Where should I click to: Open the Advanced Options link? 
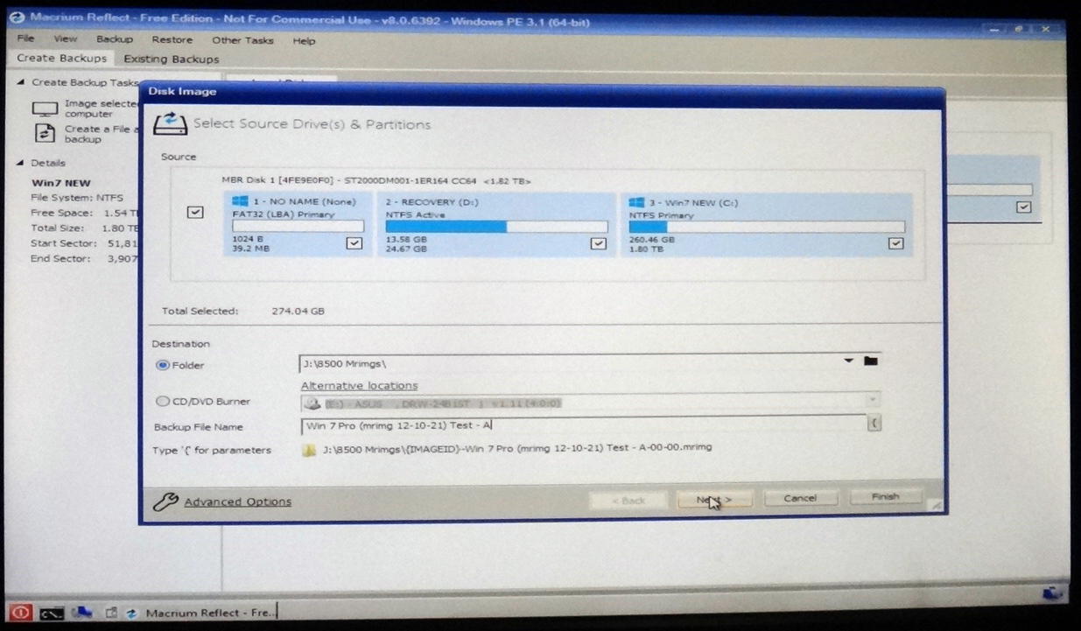(x=237, y=501)
